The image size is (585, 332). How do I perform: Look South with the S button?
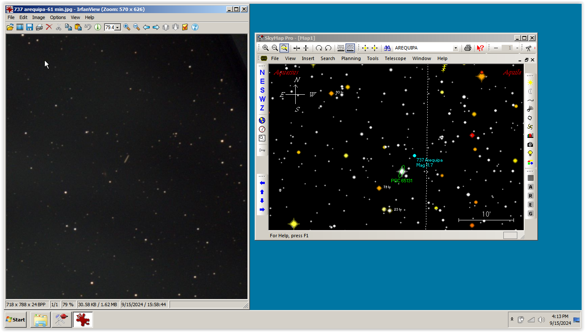tap(262, 90)
